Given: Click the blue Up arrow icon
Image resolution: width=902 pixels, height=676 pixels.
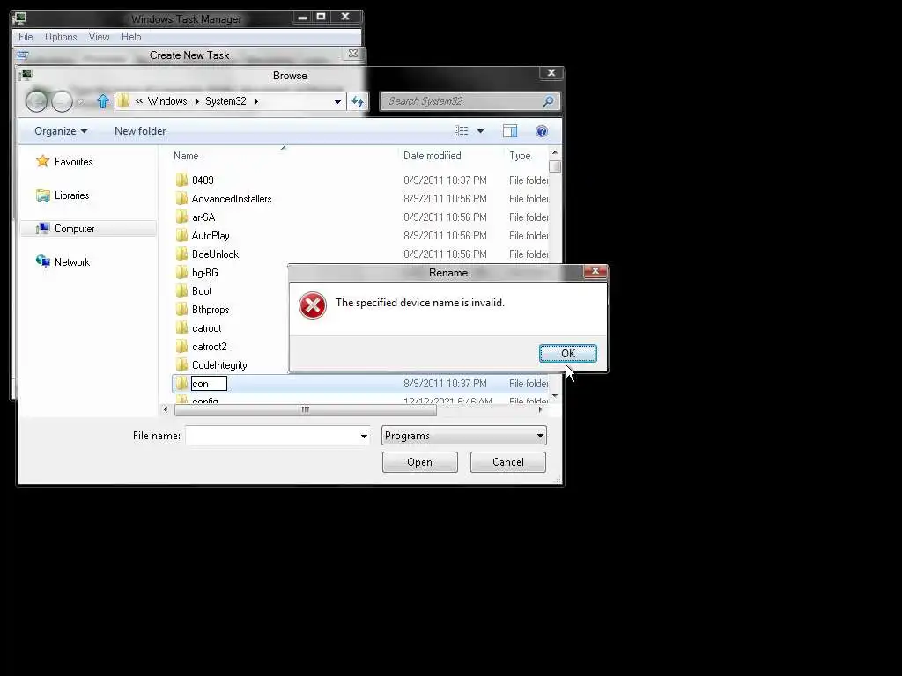Looking at the screenshot, I should [103, 101].
